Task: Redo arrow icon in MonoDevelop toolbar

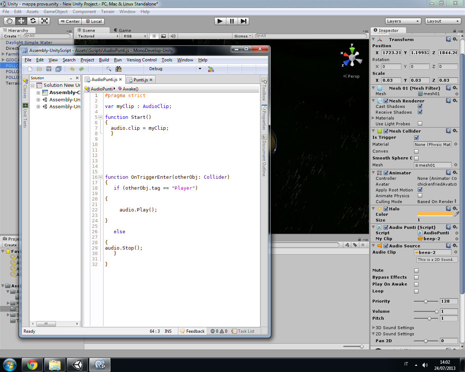Action: click(x=81, y=69)
